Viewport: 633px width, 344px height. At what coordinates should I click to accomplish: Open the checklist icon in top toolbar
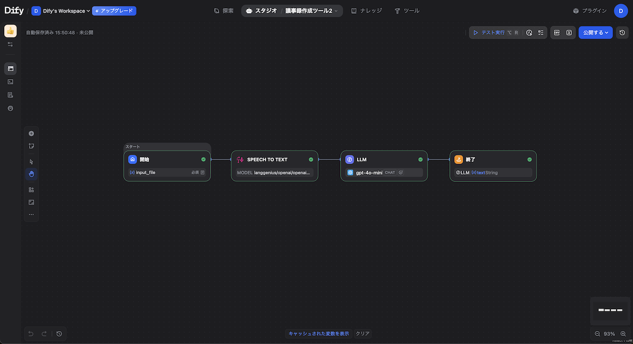tap(541, 33)
